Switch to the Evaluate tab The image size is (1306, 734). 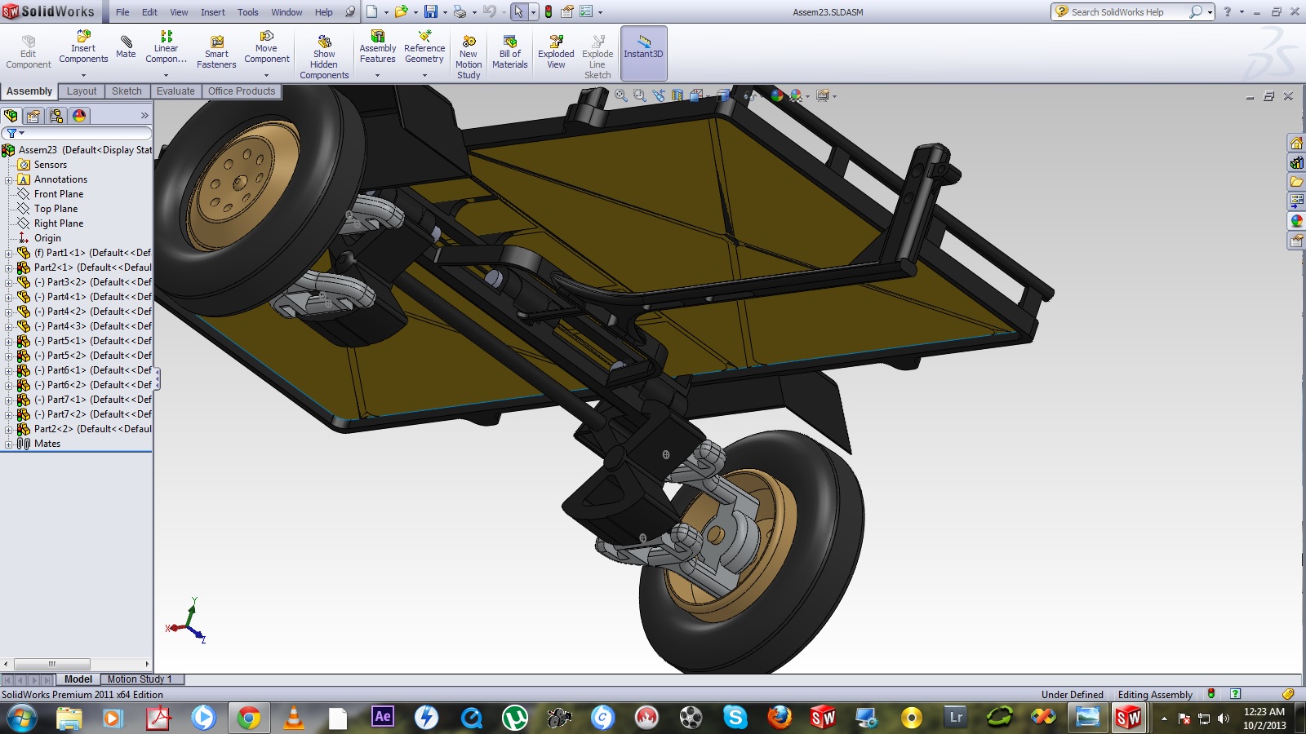pos(175,91)
